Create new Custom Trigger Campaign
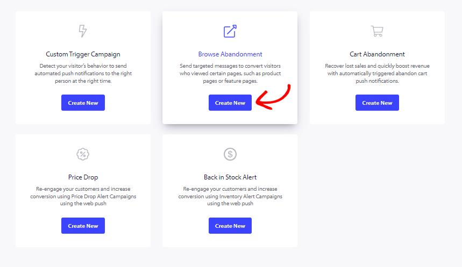 coord(83,103)
